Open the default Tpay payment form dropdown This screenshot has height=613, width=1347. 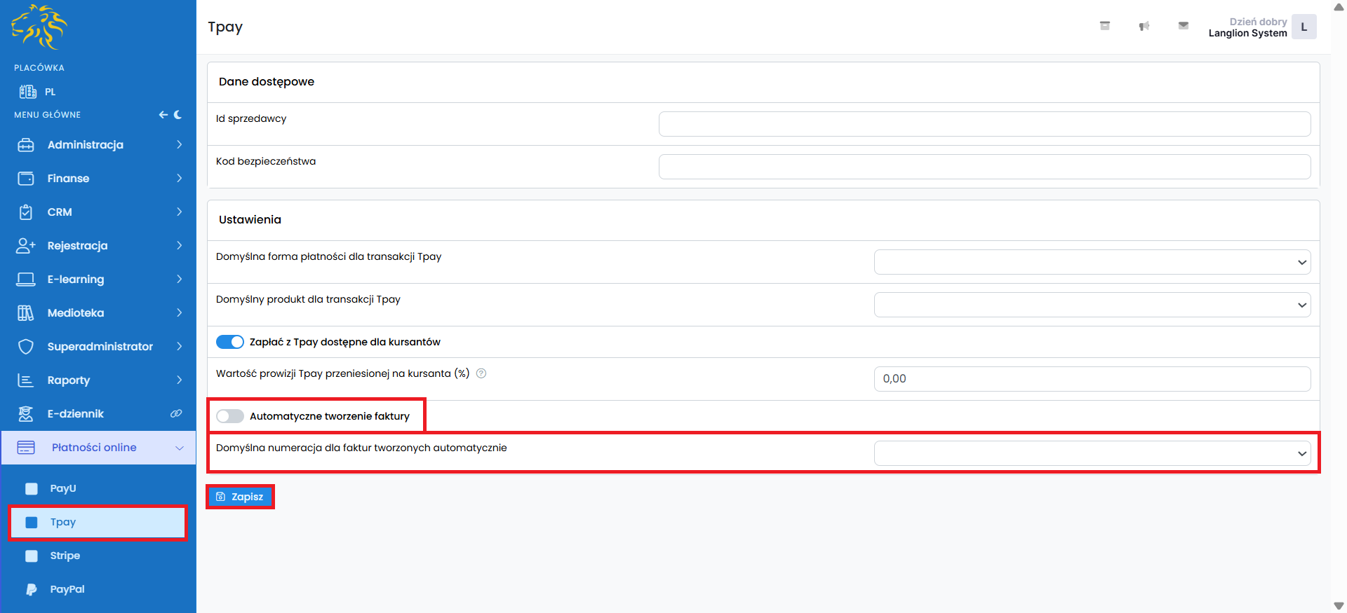click(1092, 263)
